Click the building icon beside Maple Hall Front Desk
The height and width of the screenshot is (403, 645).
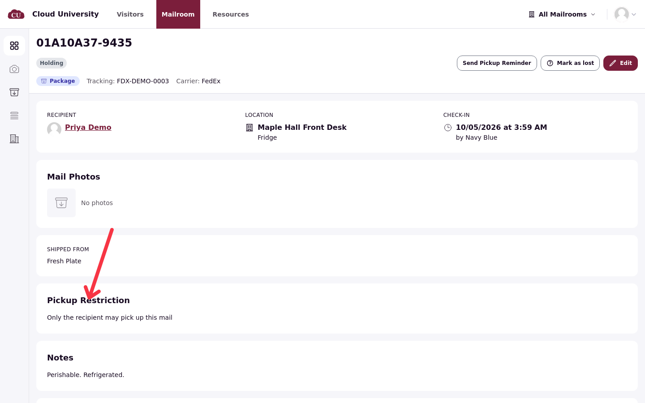pyautogui.click(x=249, y=128)
